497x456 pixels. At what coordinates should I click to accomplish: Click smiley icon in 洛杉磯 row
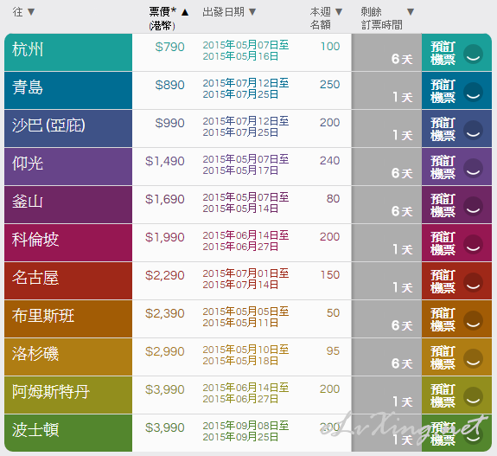pos(473,358)
